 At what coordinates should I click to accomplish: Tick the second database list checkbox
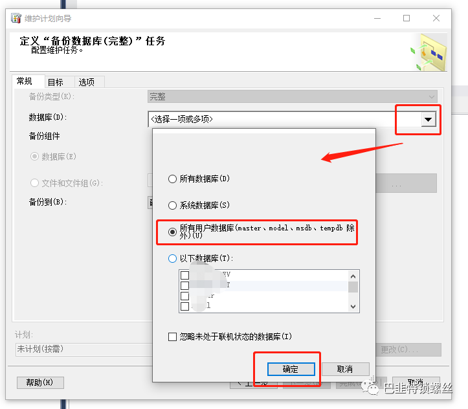[x=184, y=285]
